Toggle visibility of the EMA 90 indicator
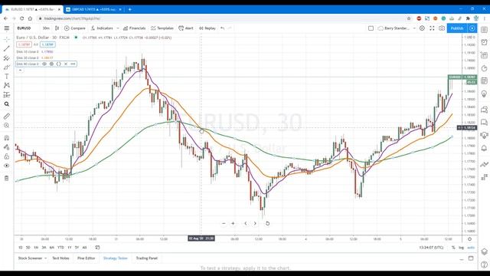 [x=44, y=64]
